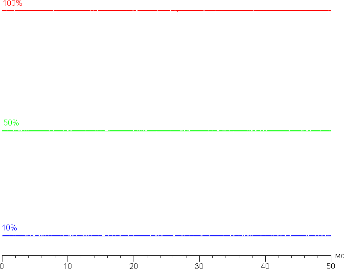The image size is (344, 269).
Task: Click the 0 axis tick label
Action: tap(2, 266)
